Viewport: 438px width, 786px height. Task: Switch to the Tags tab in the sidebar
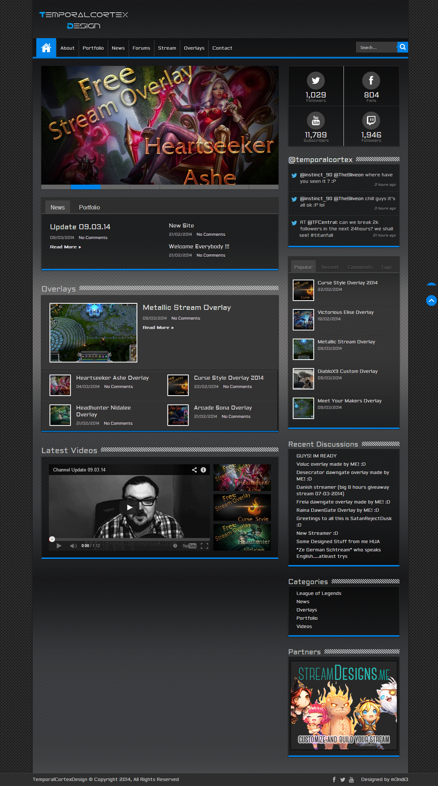386,267
